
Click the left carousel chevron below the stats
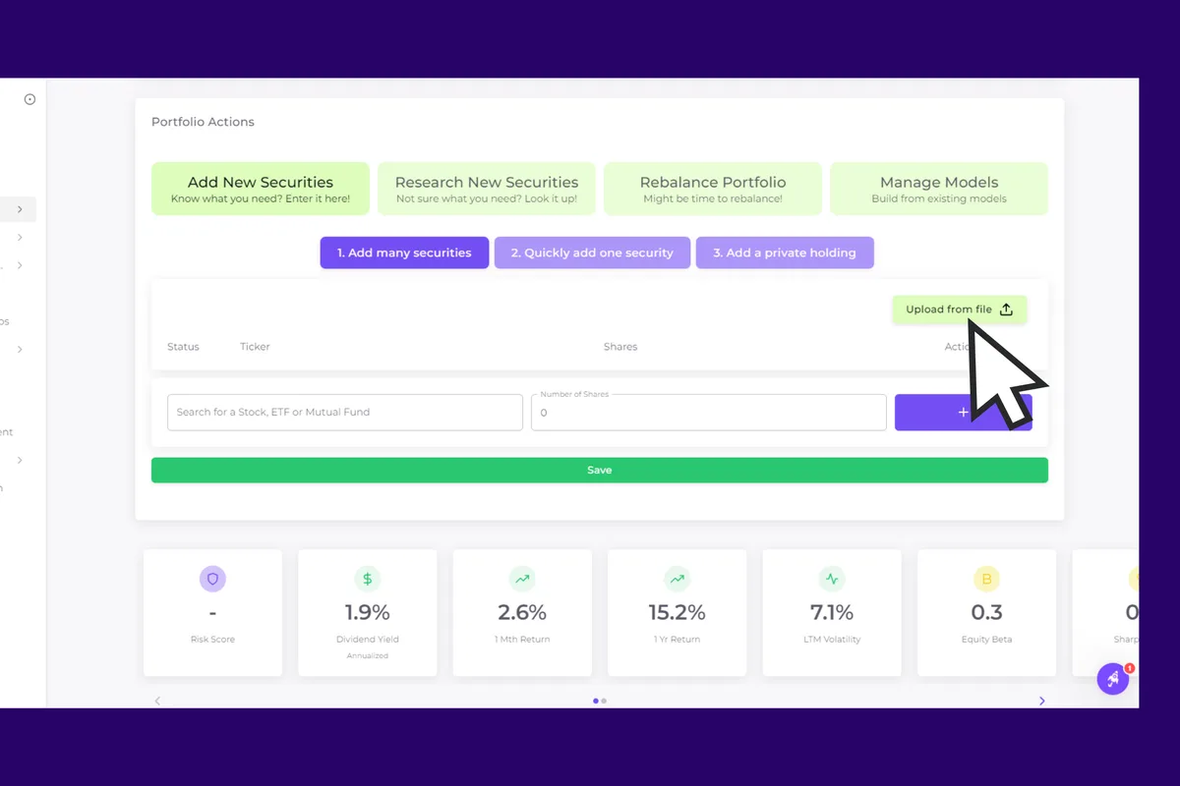[x=158, y=701]
